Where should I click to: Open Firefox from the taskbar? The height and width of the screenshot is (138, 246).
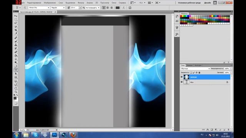73,135
